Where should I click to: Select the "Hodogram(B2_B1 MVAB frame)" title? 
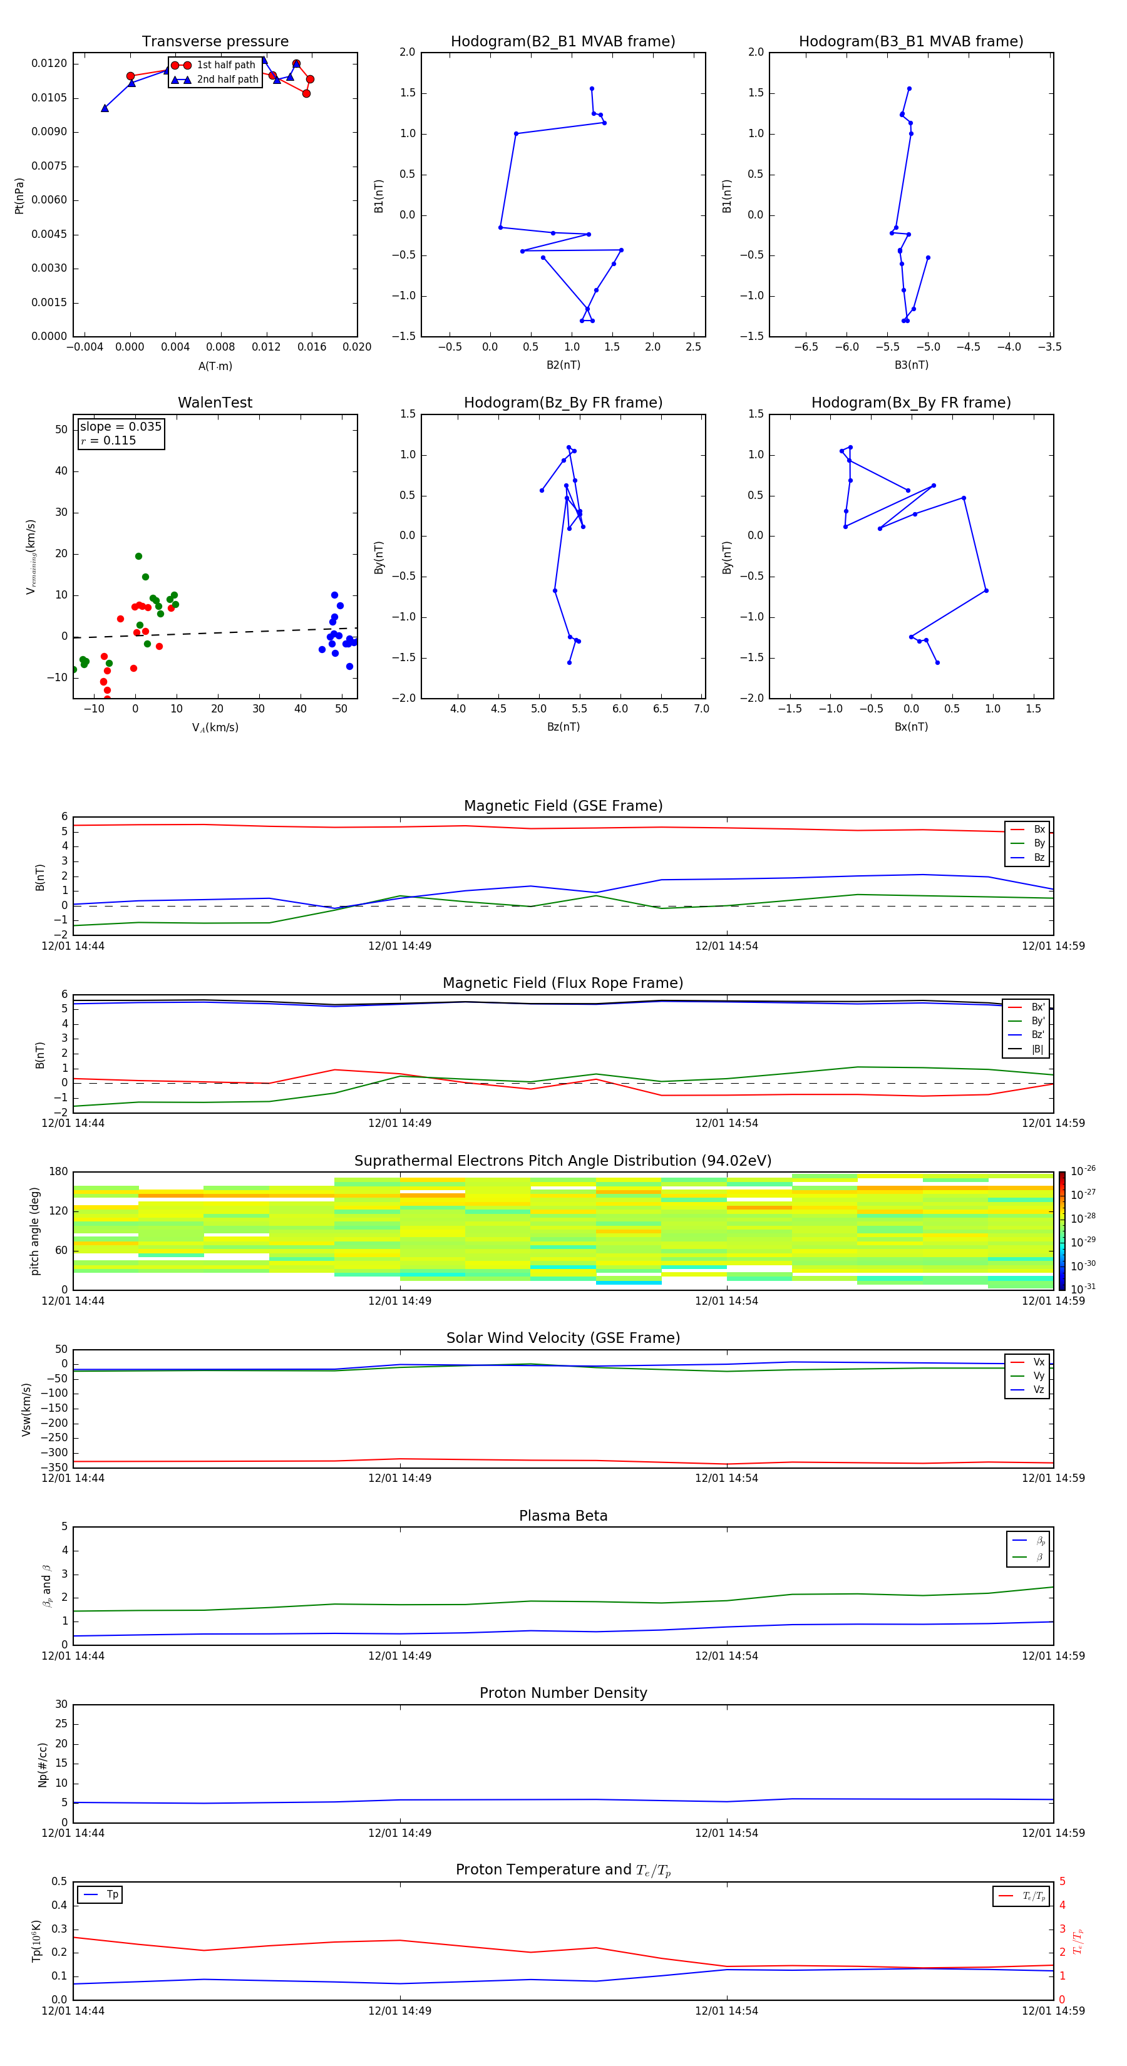click(x=563, y=42)
